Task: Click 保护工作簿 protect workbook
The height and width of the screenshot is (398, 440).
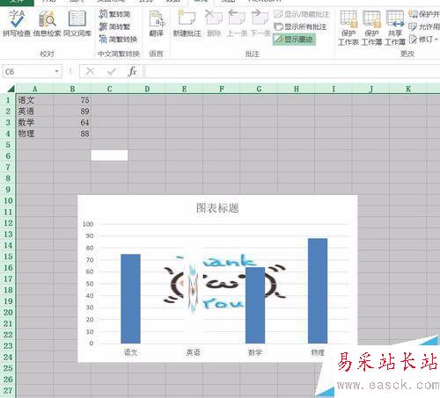Action: point(371,28)
